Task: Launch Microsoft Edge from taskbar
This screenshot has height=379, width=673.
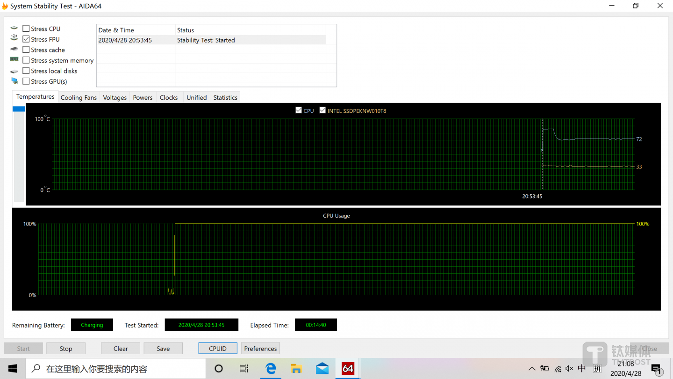Action: tap(271, 369)
